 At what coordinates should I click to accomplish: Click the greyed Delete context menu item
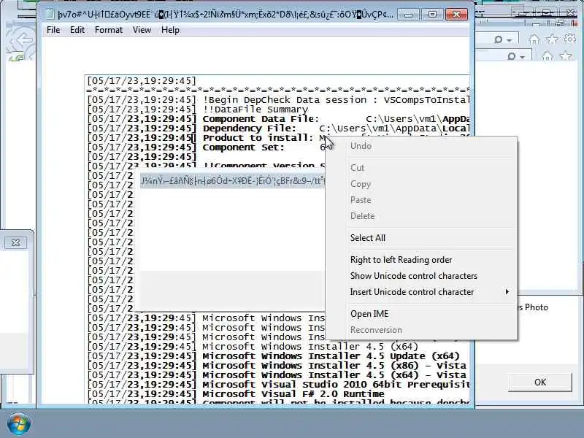click(421, 216)
